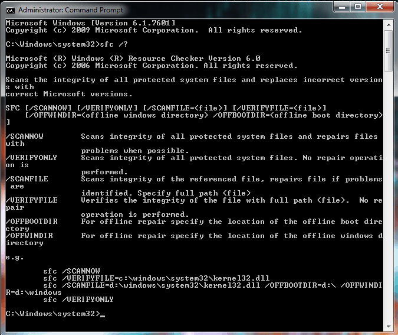Click the '/VERIFYFILE' option description heading
The height and width of the screenshot is (335, 398).
pos(31,200)
